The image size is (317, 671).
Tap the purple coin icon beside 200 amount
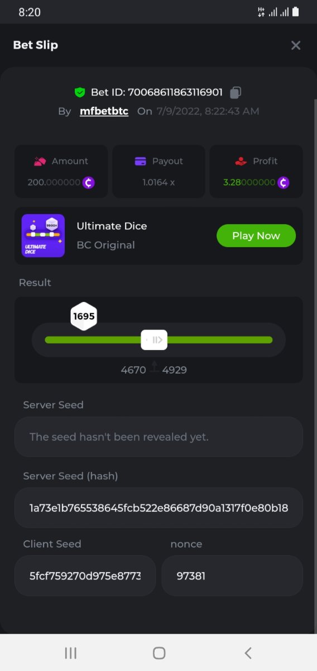[88, 182]
